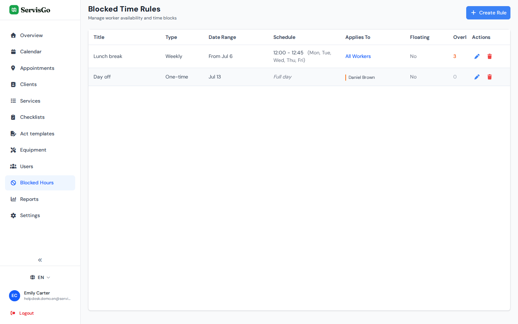Click the Full day schedule cell
Viewport: 518px width, 324px height.
tap(282, 77)
